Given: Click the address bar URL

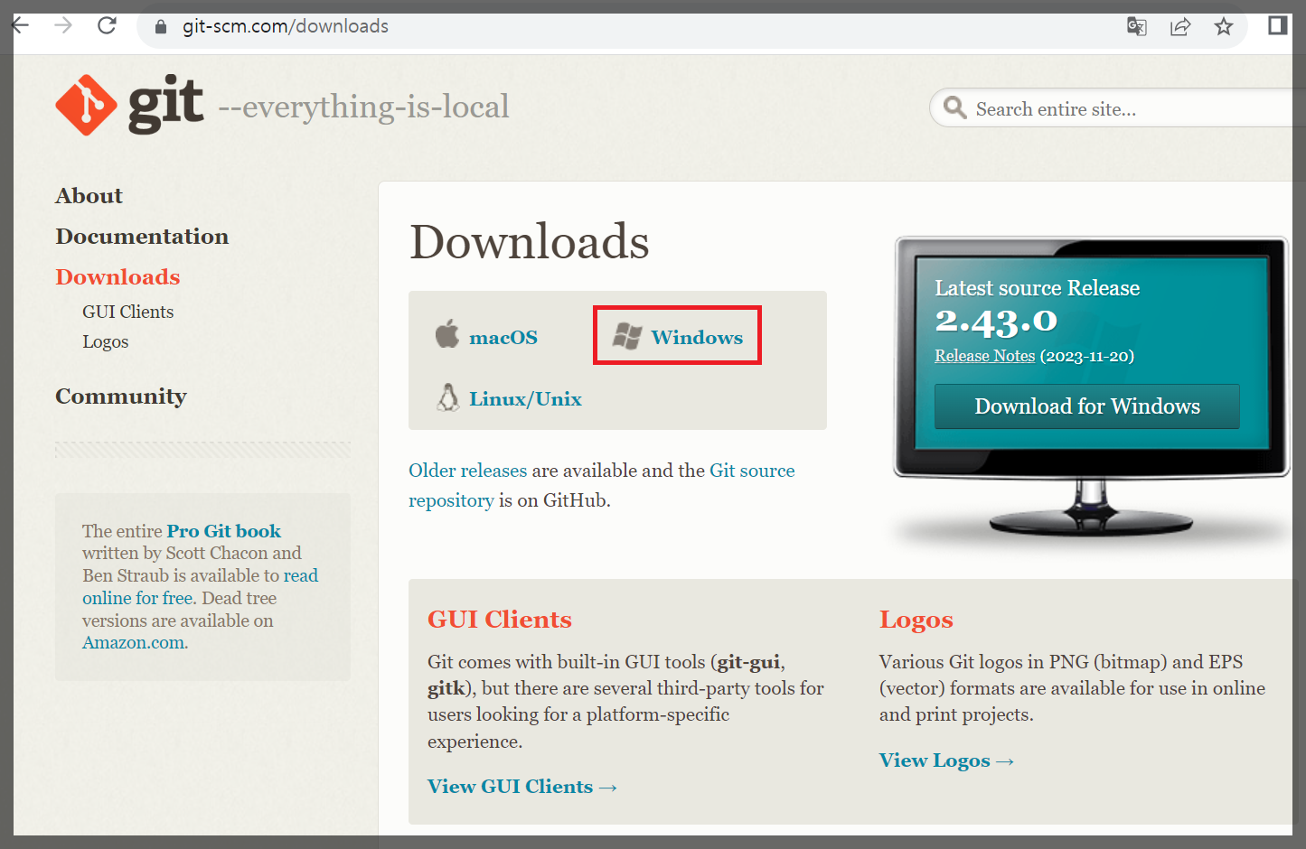Looking at the screenshot, I should [x=286, y=26].
